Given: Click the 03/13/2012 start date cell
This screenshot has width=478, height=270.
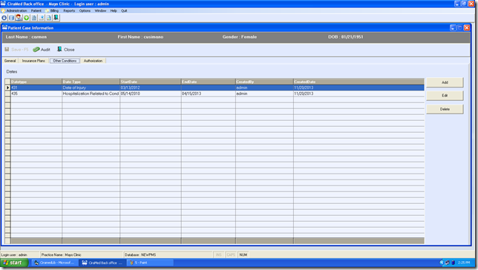Looking at the screenshot, I should 151,88.
